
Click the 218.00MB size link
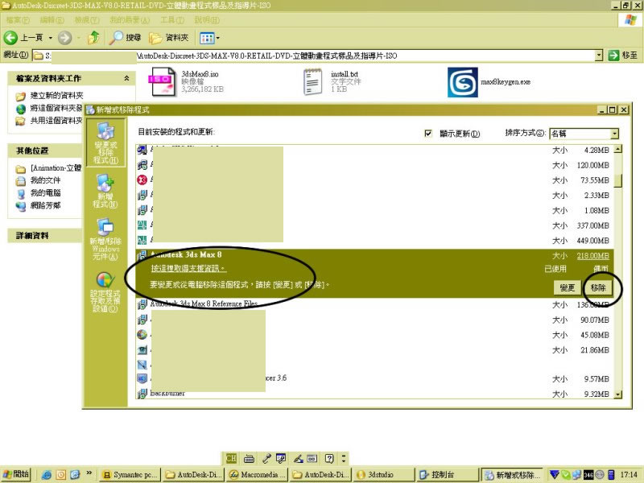pyautogui.click(x=592, y=256)
